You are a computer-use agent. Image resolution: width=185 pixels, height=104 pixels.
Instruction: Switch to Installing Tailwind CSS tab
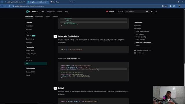(15, 2)
